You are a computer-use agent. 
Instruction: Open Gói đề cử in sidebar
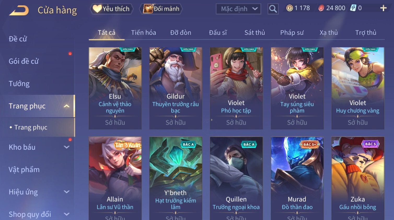[x=24, y=61]
